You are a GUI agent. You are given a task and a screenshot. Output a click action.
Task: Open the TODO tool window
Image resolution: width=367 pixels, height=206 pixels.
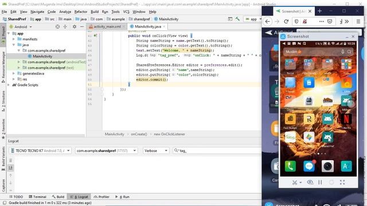(x=16, y=197)
